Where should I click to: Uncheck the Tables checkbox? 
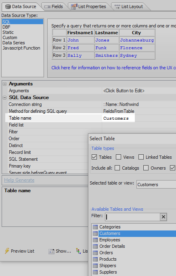[94, 157]
